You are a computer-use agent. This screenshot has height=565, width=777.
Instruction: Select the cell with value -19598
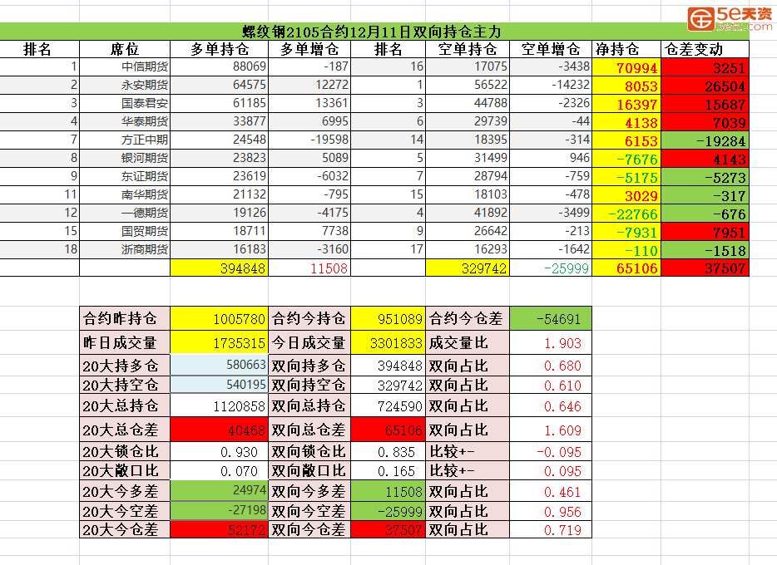(x=309, y=140)
